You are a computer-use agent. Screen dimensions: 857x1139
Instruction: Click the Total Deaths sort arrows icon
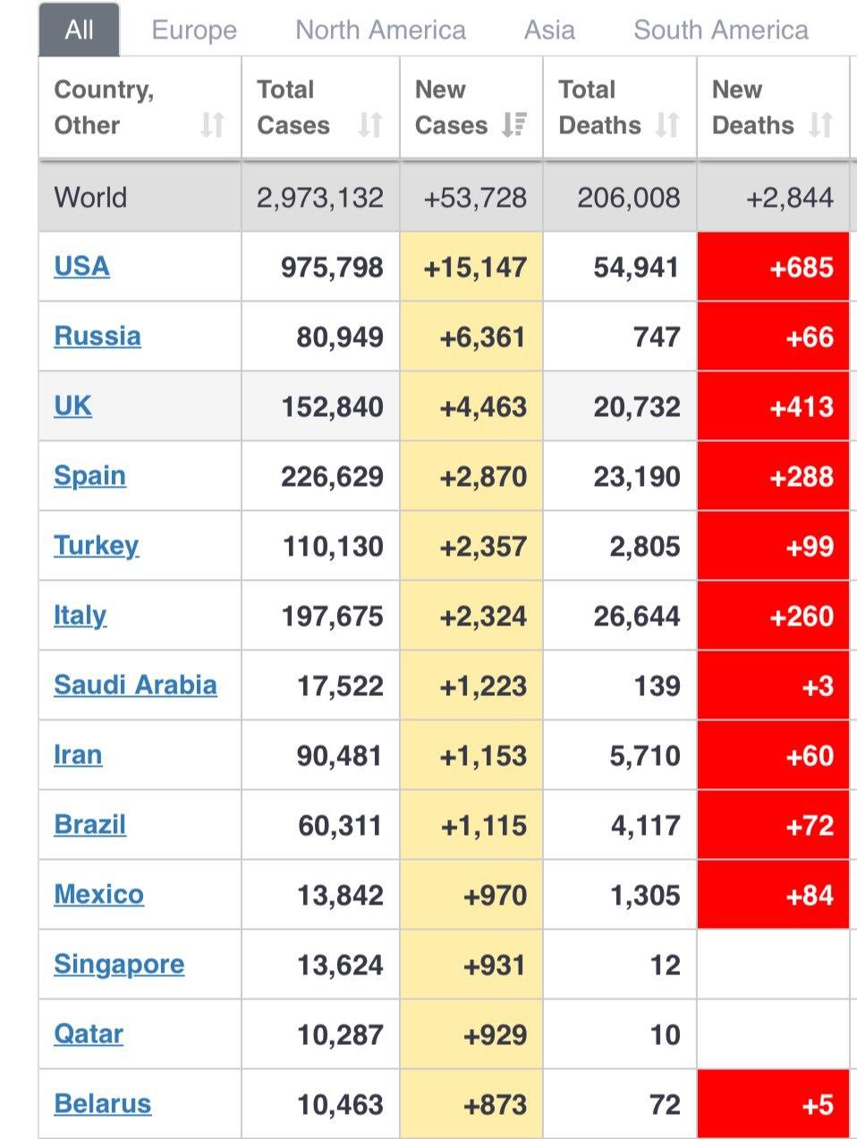click(667, 124)
